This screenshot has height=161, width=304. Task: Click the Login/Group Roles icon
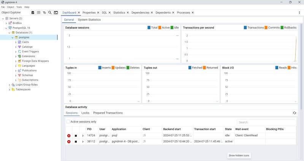(x=13, y=84)
